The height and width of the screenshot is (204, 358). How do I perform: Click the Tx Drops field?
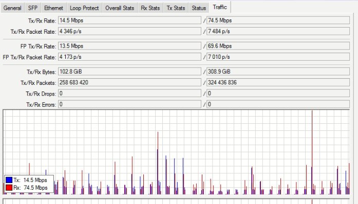[129, 94]
